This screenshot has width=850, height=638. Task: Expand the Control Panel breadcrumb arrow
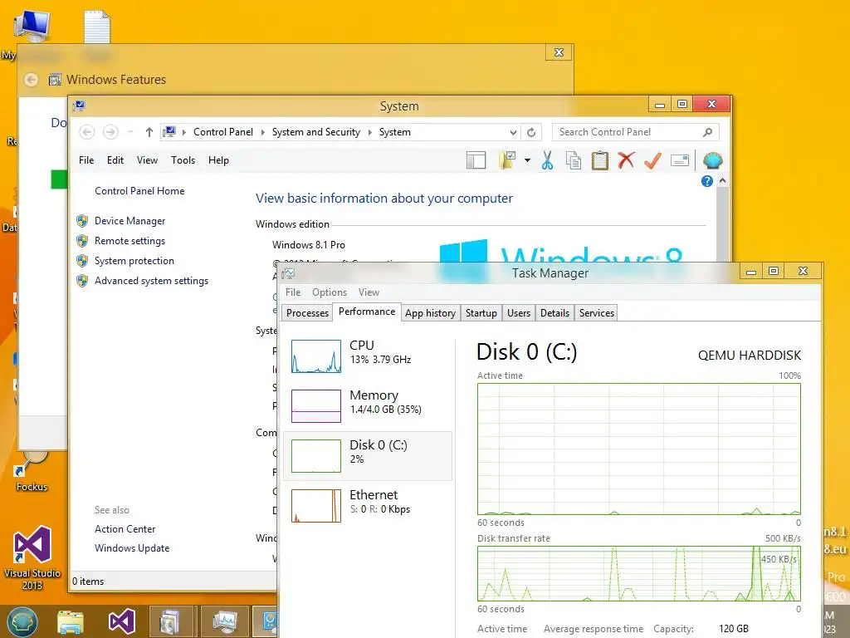(263, 132)
